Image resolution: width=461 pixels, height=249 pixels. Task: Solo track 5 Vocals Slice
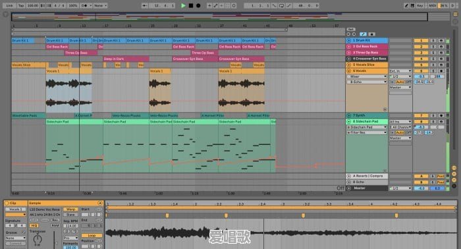(433, 65)
